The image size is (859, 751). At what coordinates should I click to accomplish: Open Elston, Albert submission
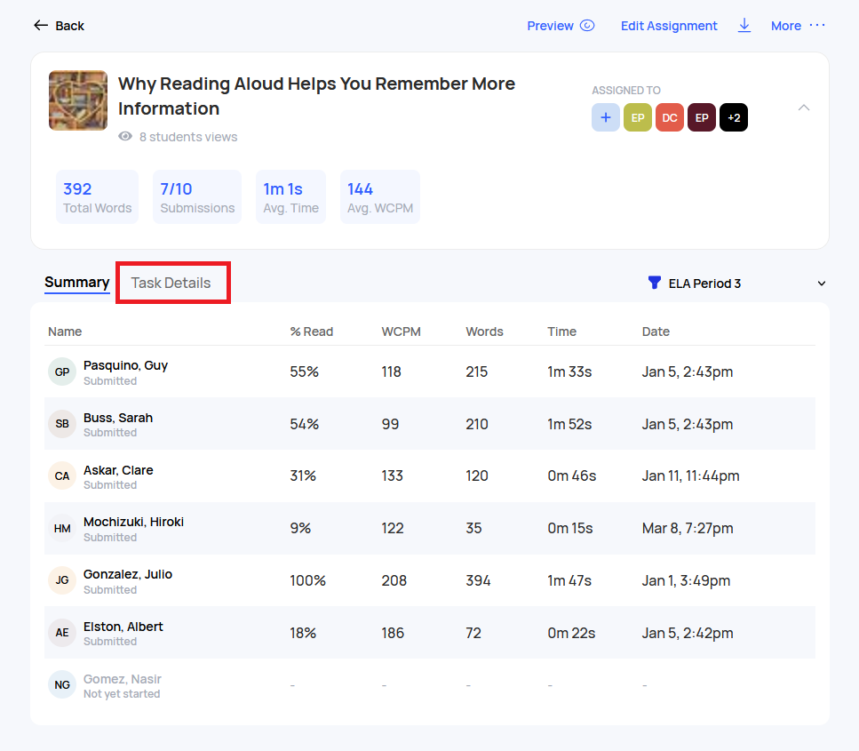[430, 633]
